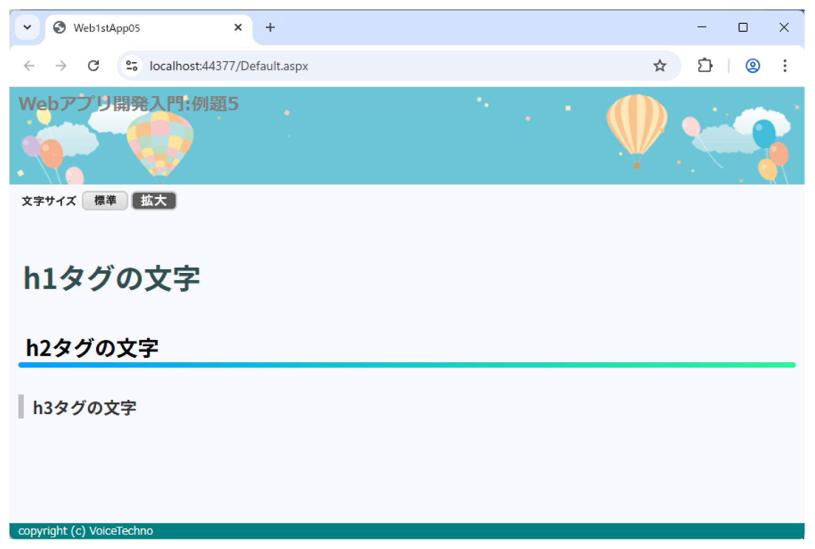Click the browser extensions puzzle icon
The image size is (815, 549).
(705, 66)
